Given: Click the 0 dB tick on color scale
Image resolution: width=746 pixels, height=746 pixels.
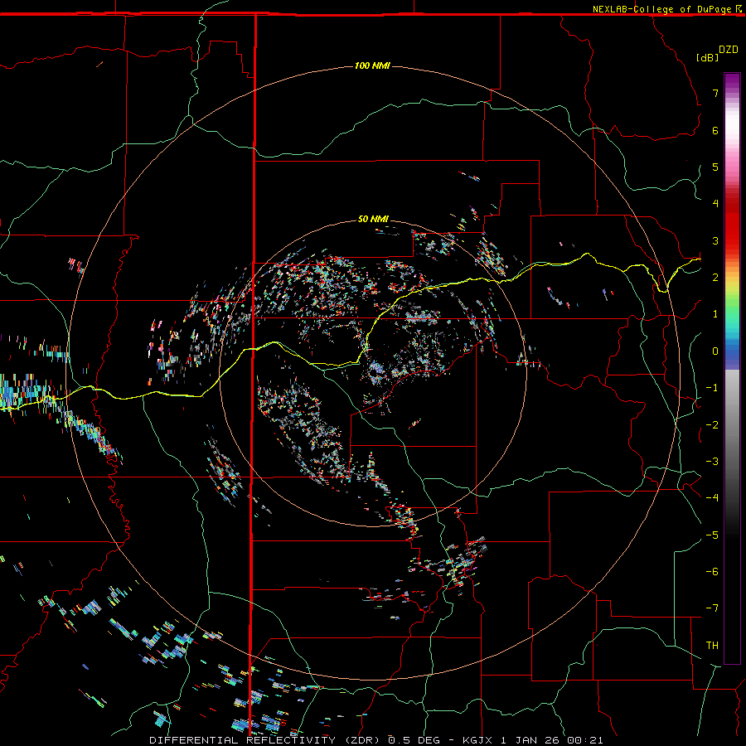Looking at the screenshot, I should click(x=715, y=351).
